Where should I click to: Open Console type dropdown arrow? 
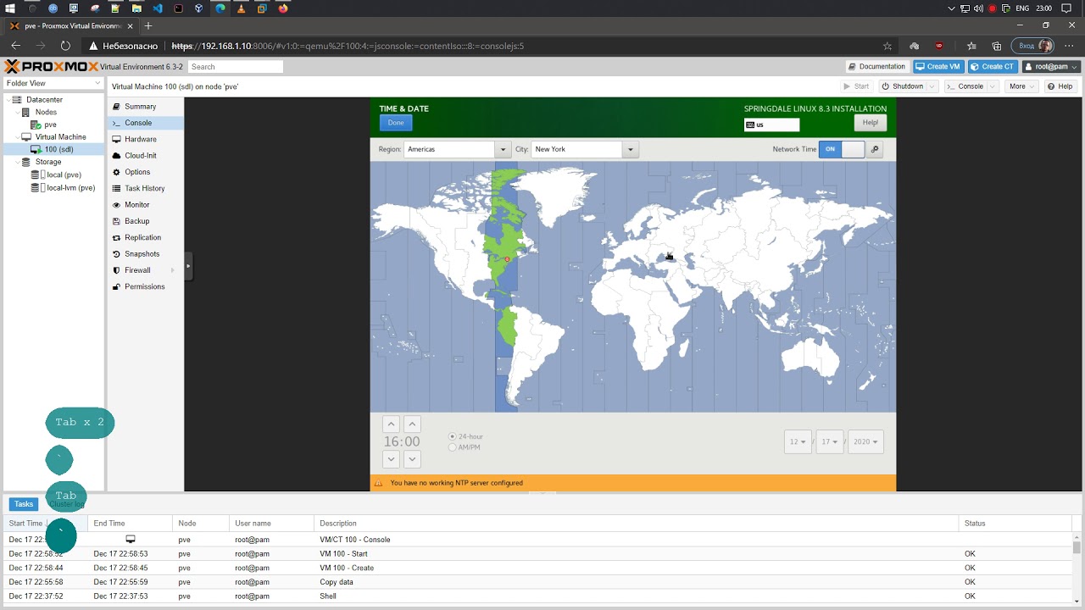993,86
